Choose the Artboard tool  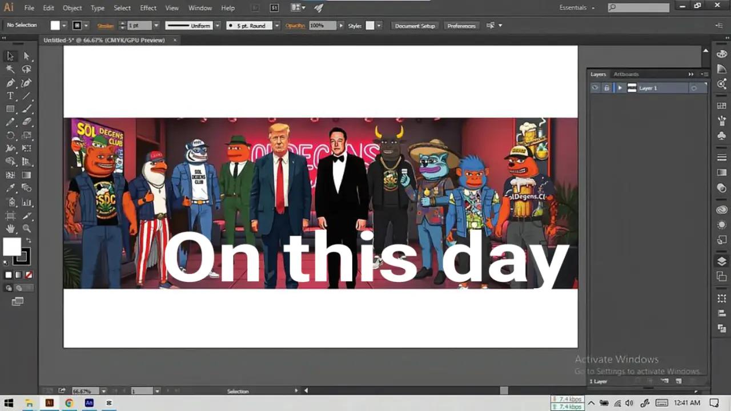tap(10, 215)
